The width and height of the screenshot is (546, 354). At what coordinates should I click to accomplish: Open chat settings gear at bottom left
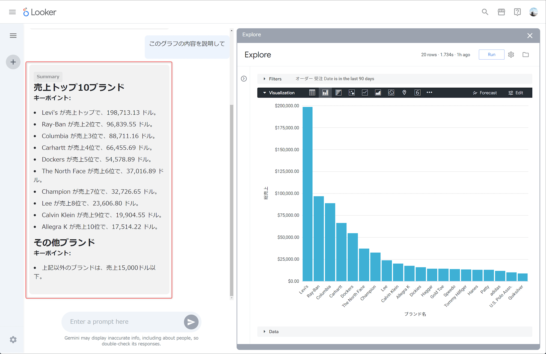13,340
